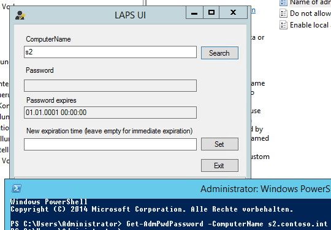Click the 'Password expires' label

(x=51, y=100)
